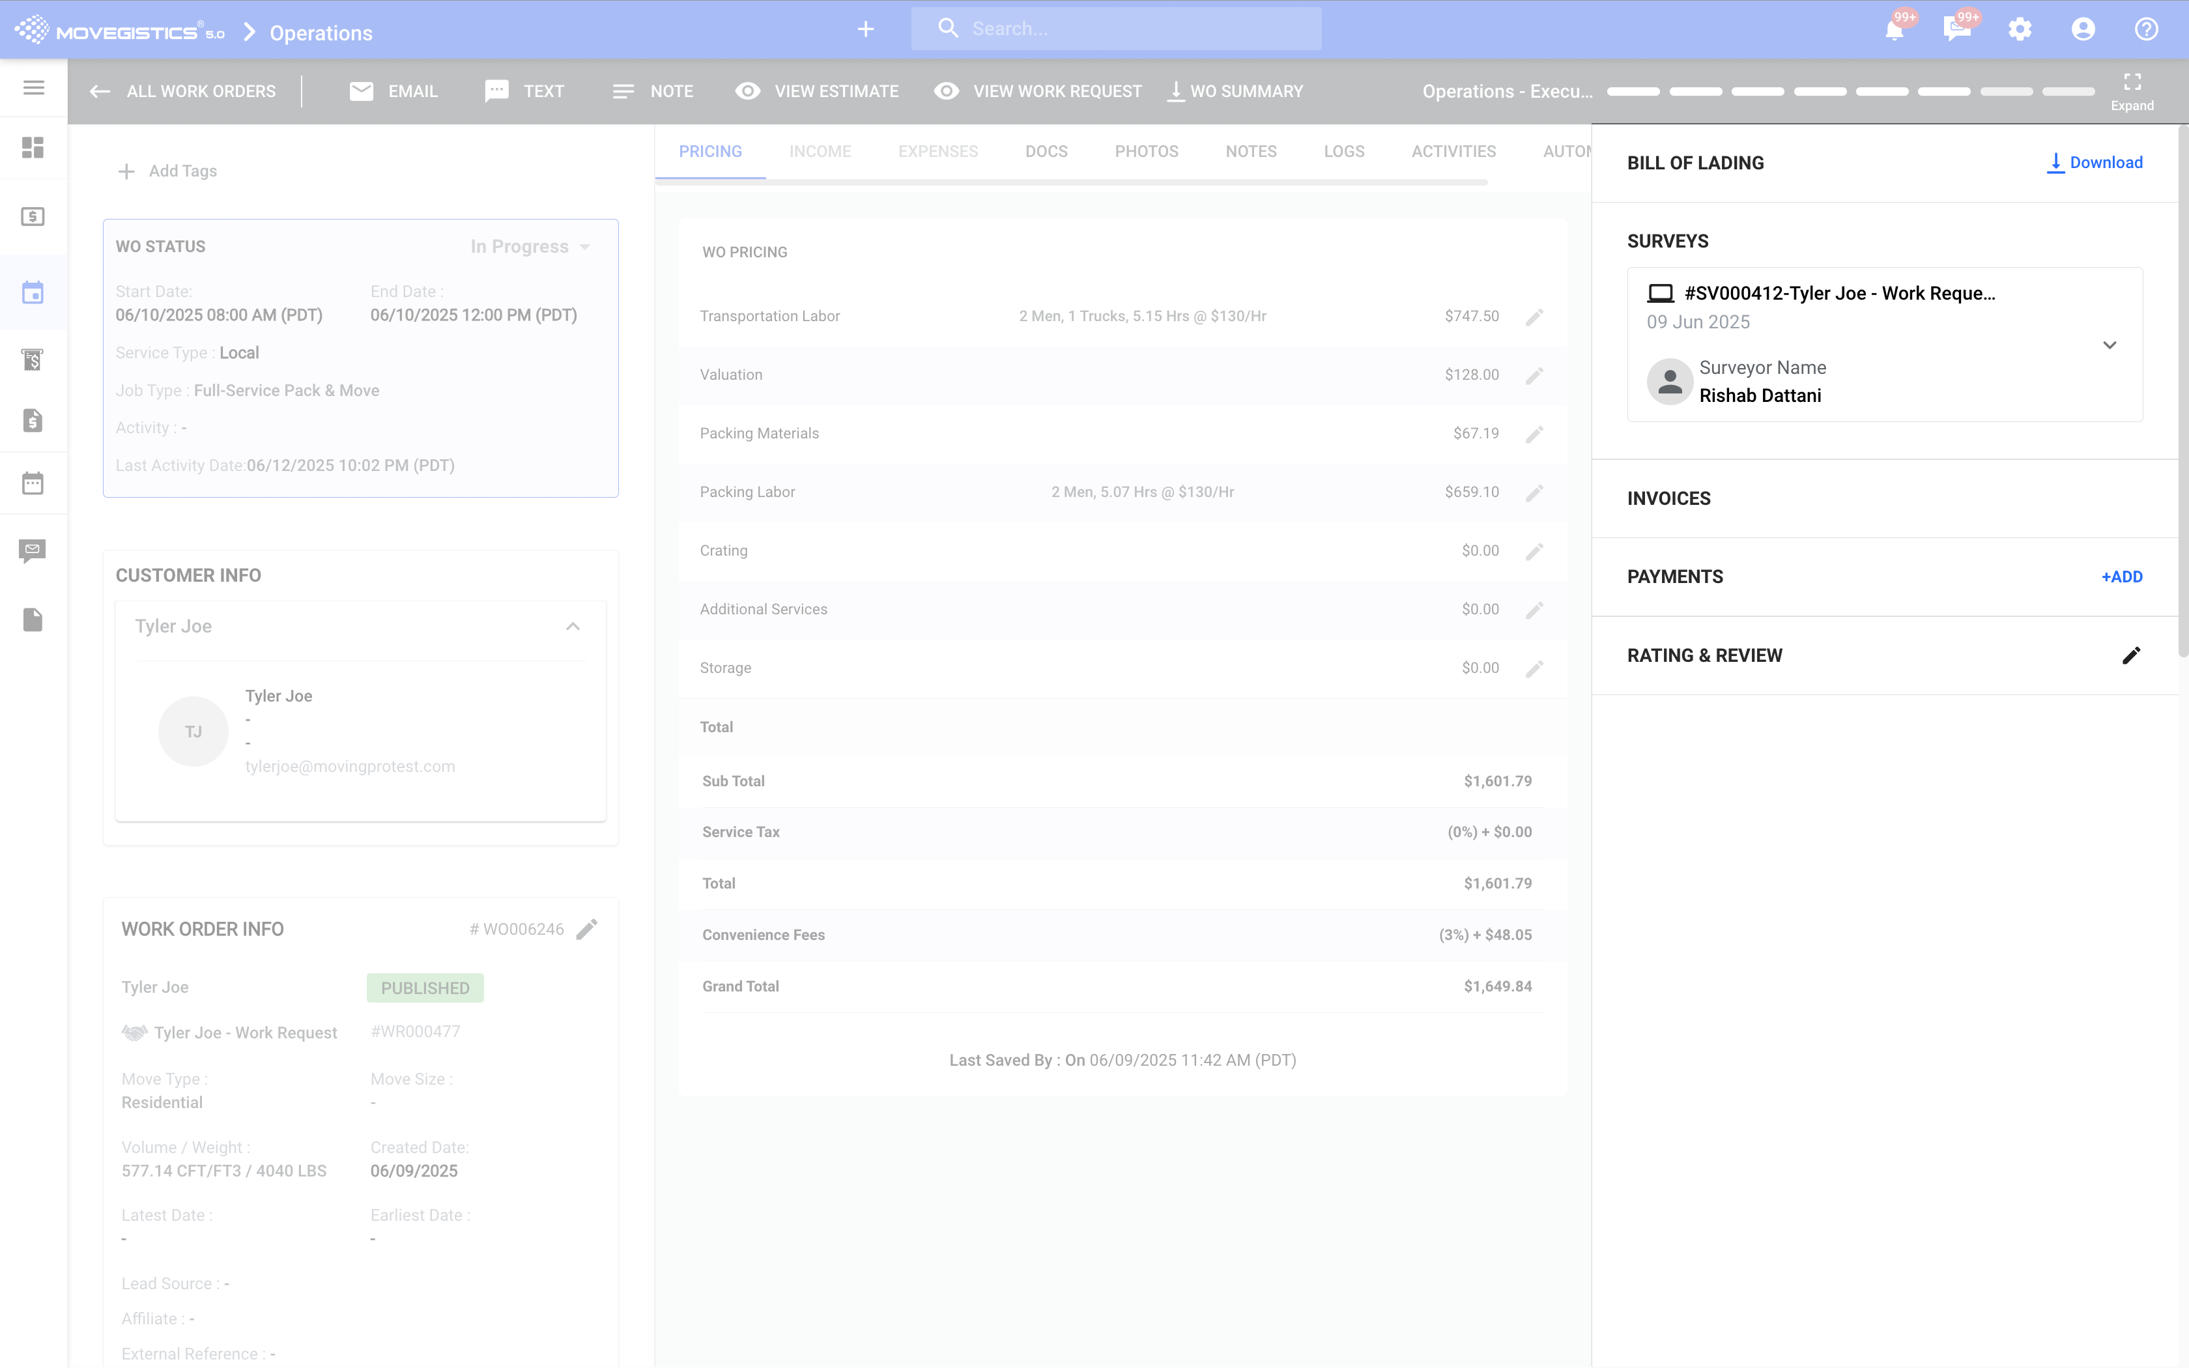This screenshot has width=2189, height=1368.
Task: Expand the SV000412 survey card chevron
Action: [x=2110, y=345]
